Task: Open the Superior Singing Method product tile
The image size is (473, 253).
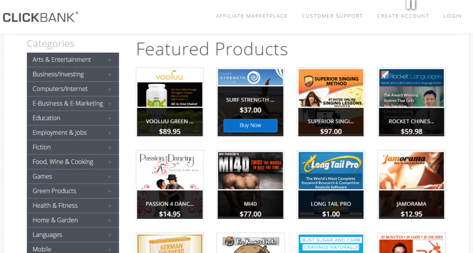Action: click(331, 102)
